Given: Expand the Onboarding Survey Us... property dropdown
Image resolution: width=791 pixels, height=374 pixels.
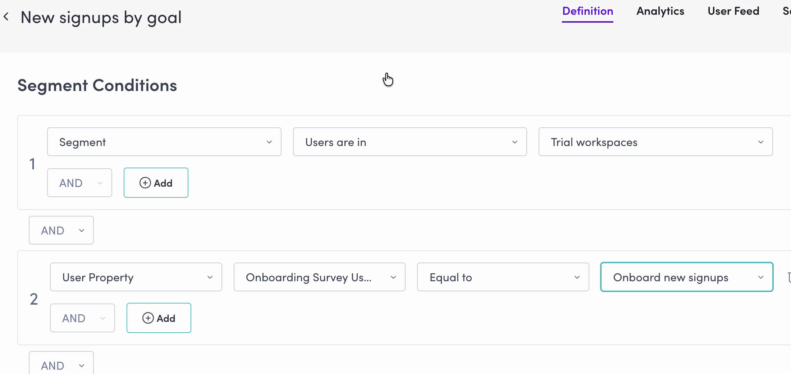Looking at the screenshot, I should click(x=320, y=277).
